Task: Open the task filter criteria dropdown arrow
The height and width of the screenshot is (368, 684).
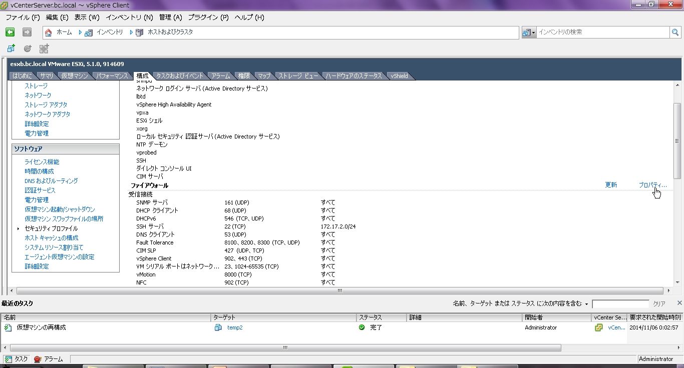Action: click(x=586, y=304)
